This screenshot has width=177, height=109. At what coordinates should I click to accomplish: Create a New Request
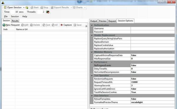tap(11, 25)
